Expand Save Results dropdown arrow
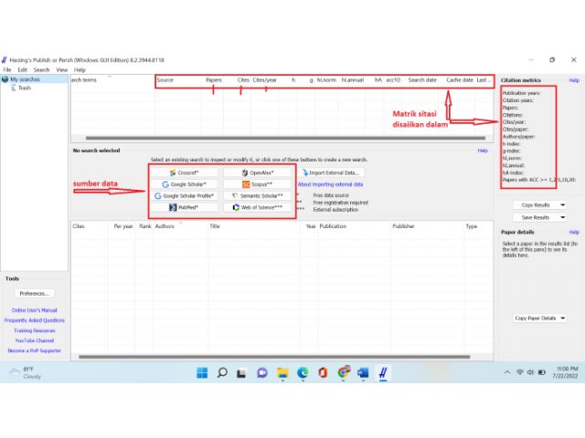This screenshot has height=438, width=585. [x=563, y=217]
